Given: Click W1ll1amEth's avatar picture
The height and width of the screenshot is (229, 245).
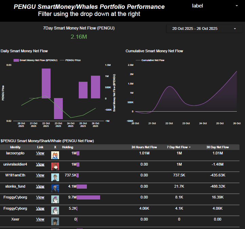Looking at the screenshot, I should [55, 177].
